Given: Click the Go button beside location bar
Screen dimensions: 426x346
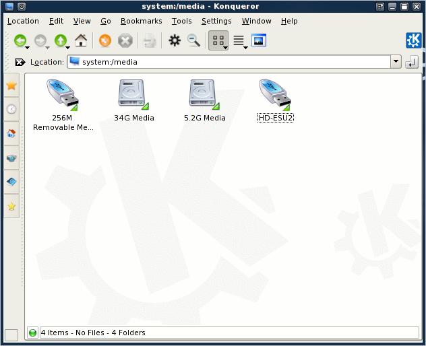Looking at the screenshot, I should (x=412, y=63).
